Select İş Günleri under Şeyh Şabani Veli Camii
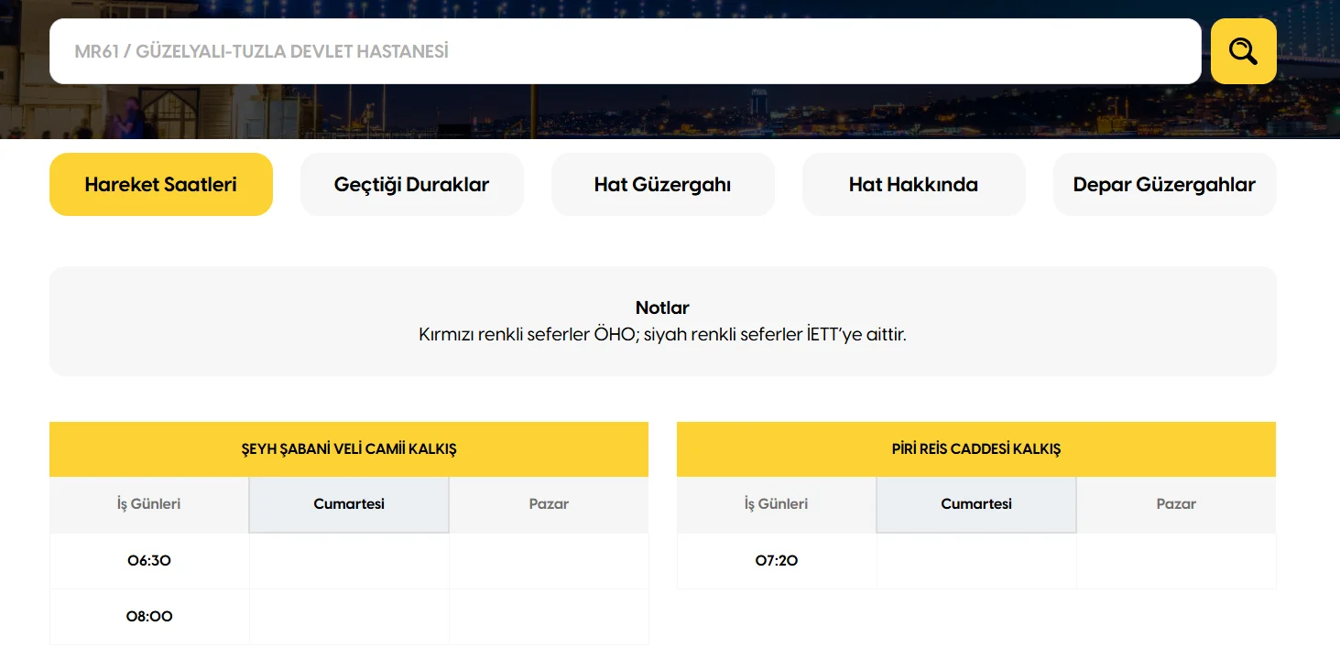Screen dimensions: 1340x658 (148, 504)
